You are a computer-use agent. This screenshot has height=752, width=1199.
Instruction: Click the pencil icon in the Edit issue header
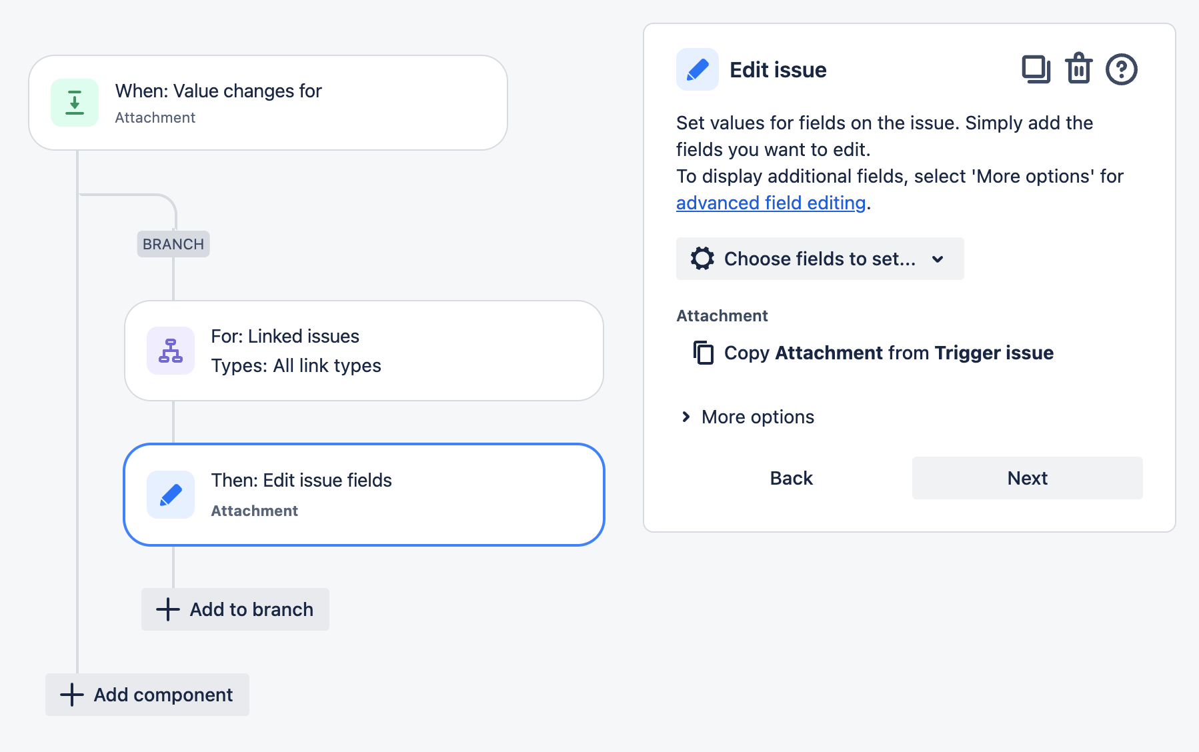pos(696,69)
